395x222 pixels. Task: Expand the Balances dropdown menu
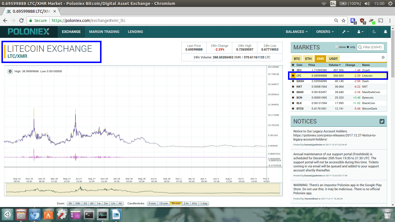pyautogui.click(x=297, y=32)
